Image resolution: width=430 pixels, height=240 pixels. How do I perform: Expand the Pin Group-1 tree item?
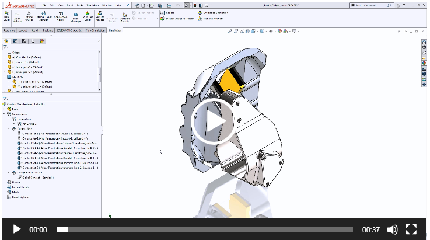(x=13, y=124)
